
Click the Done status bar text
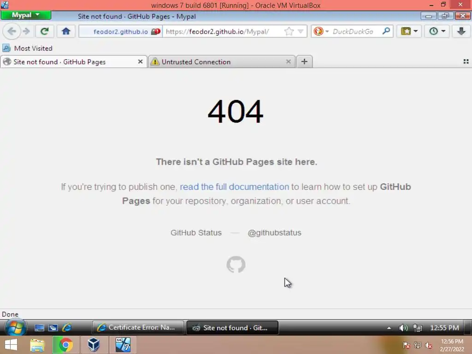coord(10,314)
